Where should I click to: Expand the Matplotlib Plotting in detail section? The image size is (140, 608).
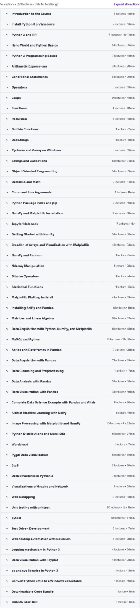click(x=70, y=297)
